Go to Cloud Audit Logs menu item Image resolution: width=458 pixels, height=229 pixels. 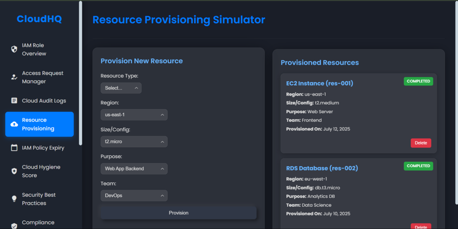coord(44,101)
